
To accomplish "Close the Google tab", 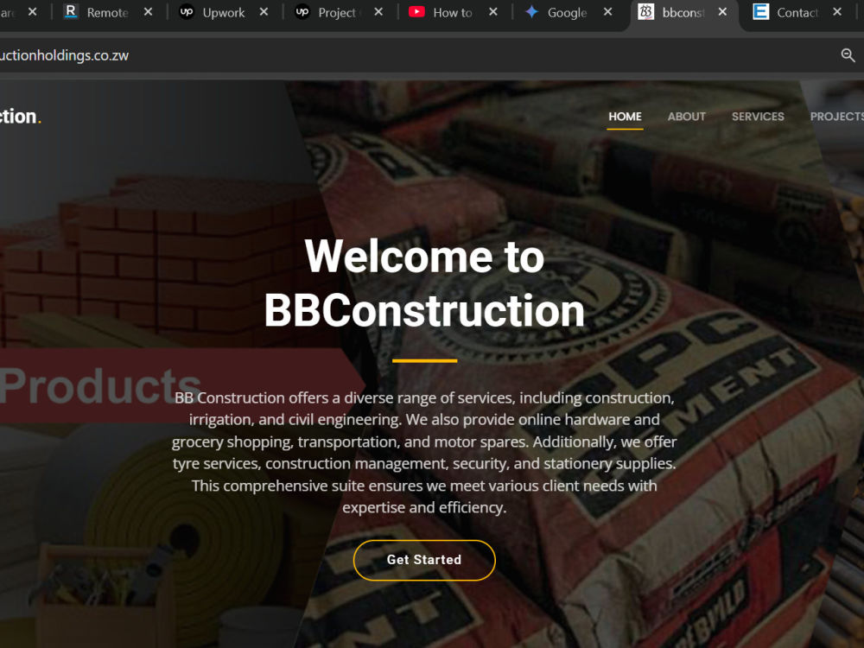I will click(x=607, y=11).
